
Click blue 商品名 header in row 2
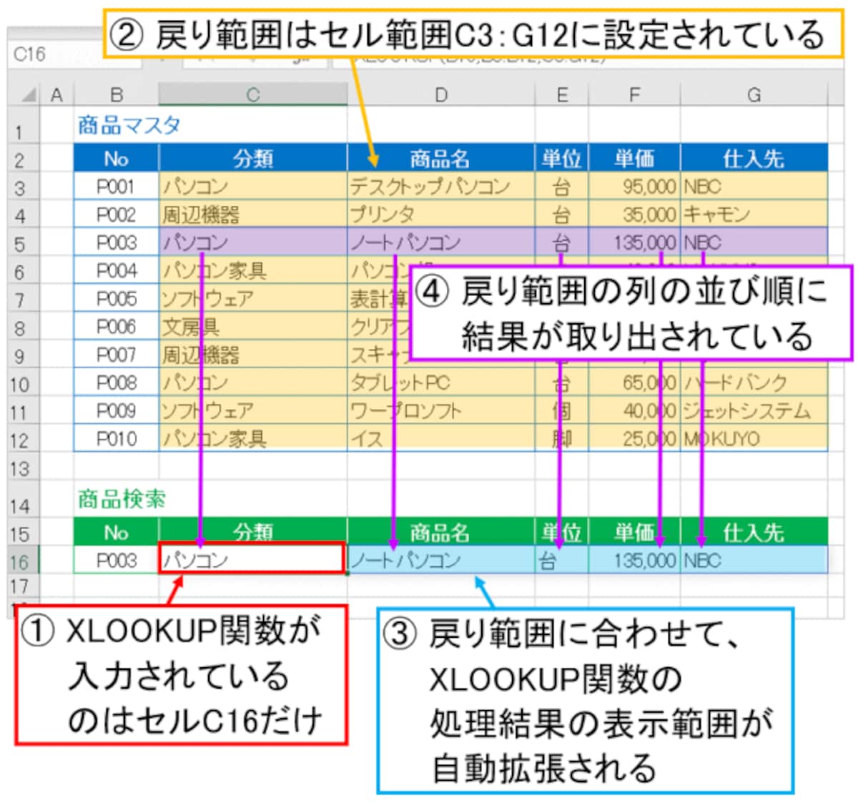click(x=441, y=158)
